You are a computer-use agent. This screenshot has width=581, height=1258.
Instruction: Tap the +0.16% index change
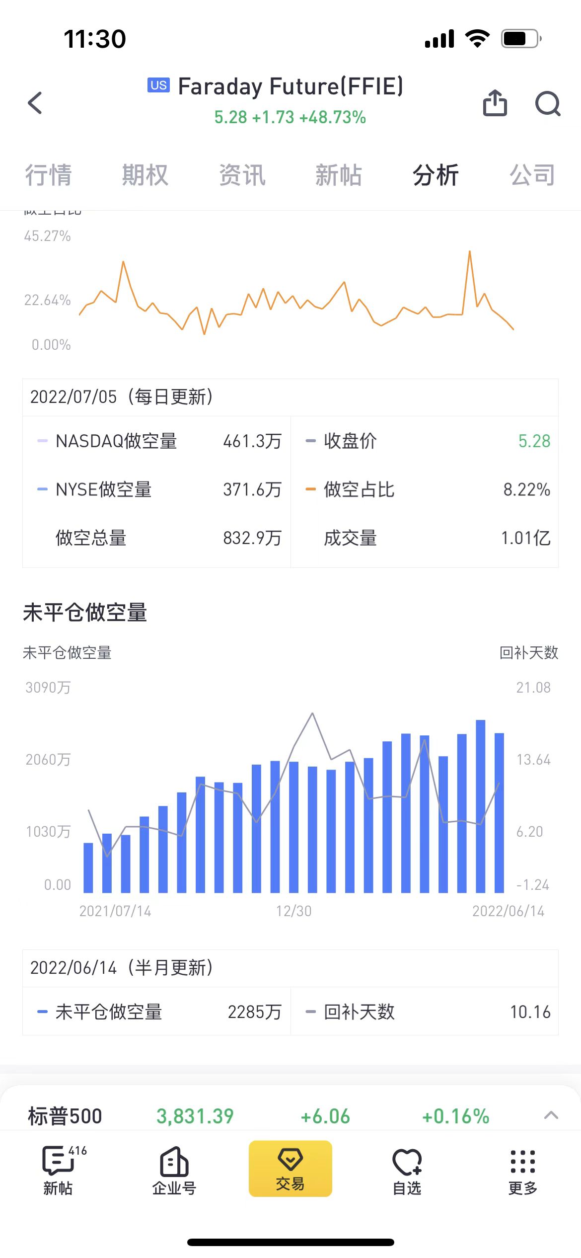pyautogui.click(x=455, y=1116)
